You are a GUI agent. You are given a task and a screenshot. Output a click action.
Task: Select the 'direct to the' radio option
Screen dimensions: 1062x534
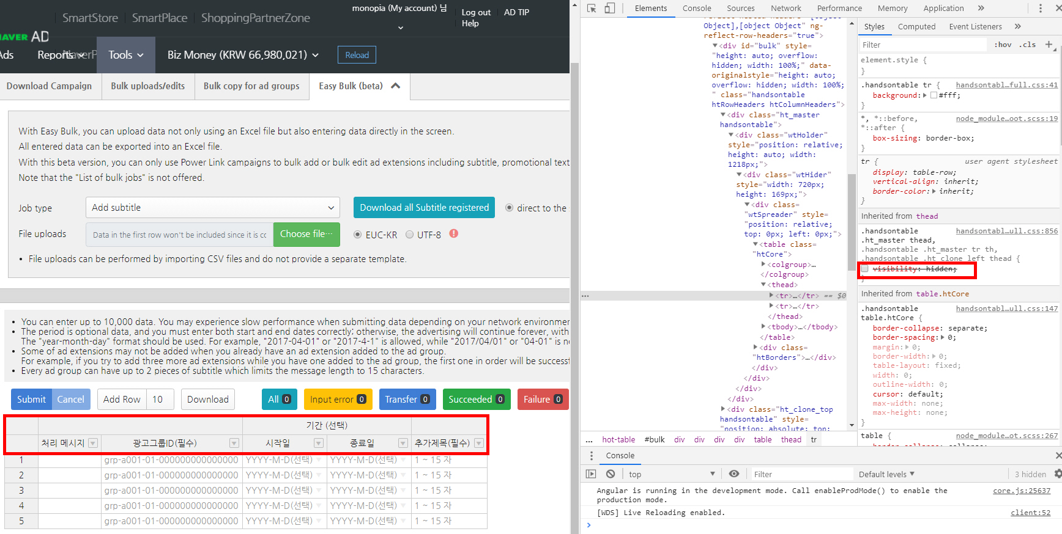pyautogui.click(x=509, y=208)
